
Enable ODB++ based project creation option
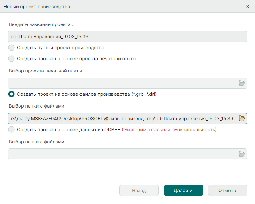11,129
